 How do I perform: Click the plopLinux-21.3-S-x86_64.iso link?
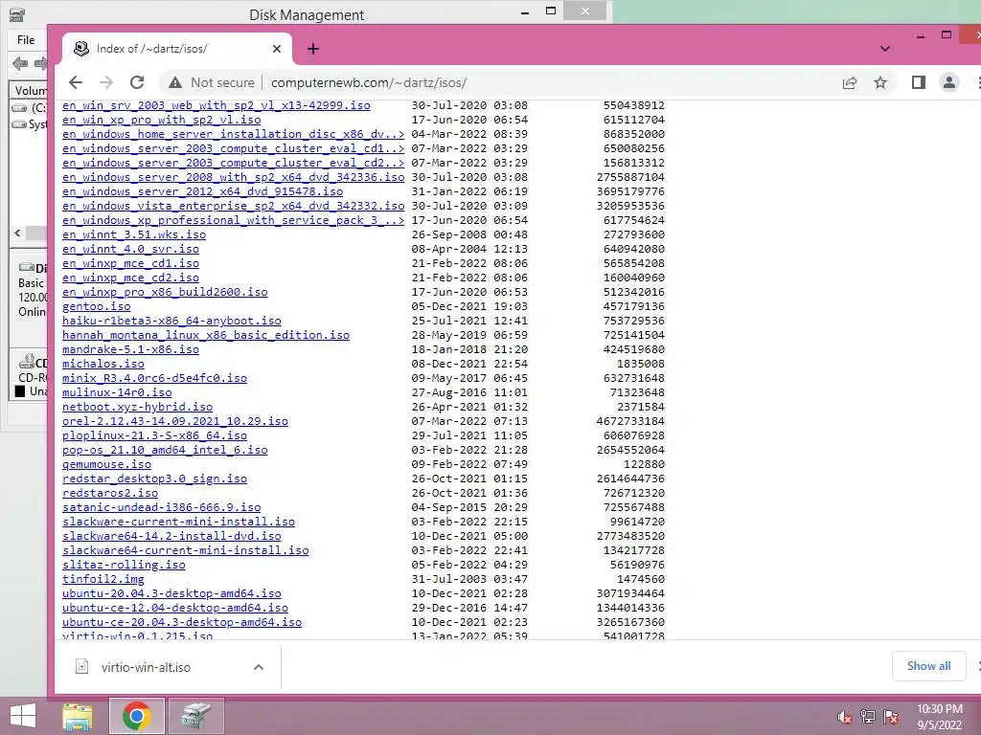(x=154, y=436)
